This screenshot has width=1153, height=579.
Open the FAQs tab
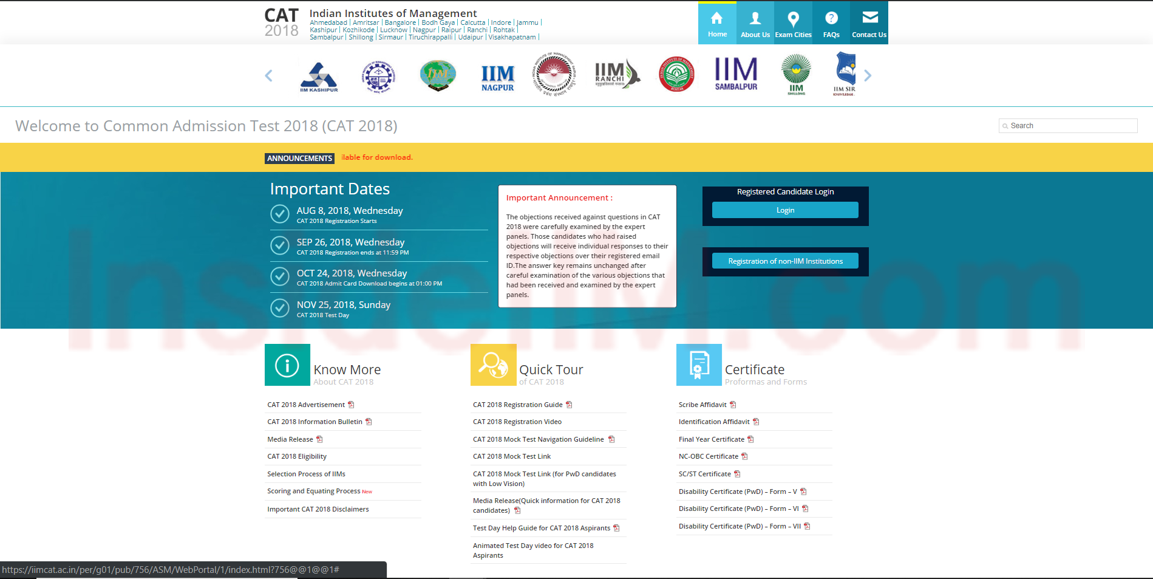click(x=831, y=23)
